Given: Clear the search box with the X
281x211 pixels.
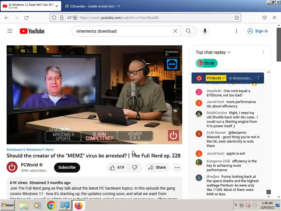Looking at the screenshot, I should tap(175, 31).
